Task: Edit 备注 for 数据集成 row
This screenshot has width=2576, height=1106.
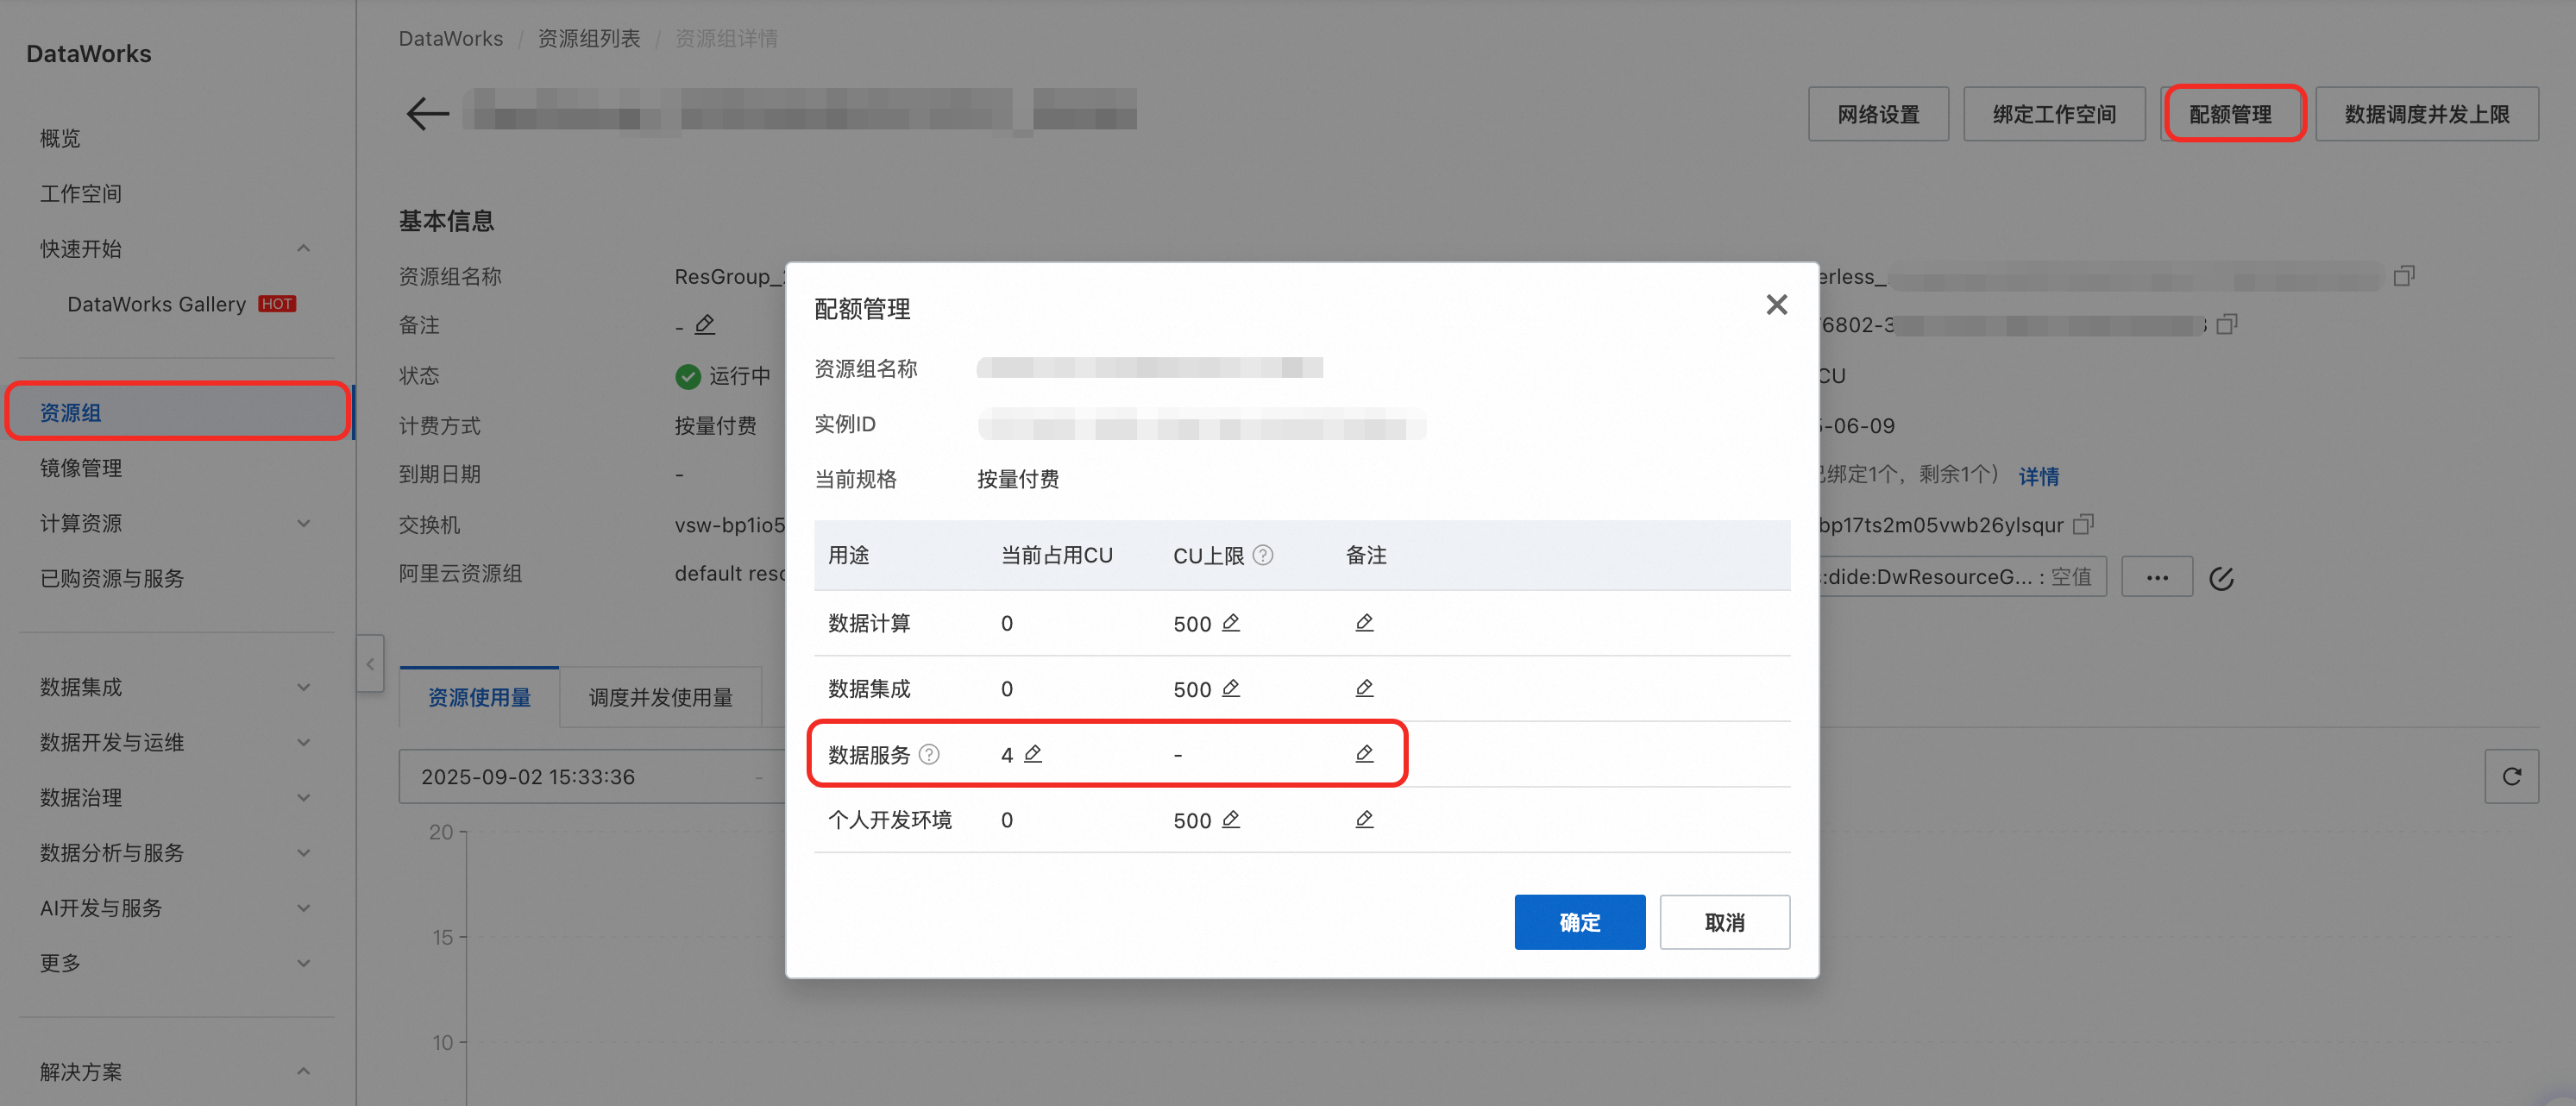Action: click(1364, 688)
